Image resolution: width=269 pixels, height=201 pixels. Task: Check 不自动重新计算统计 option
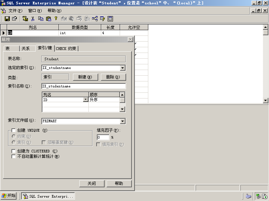click(x=13, y=156)
